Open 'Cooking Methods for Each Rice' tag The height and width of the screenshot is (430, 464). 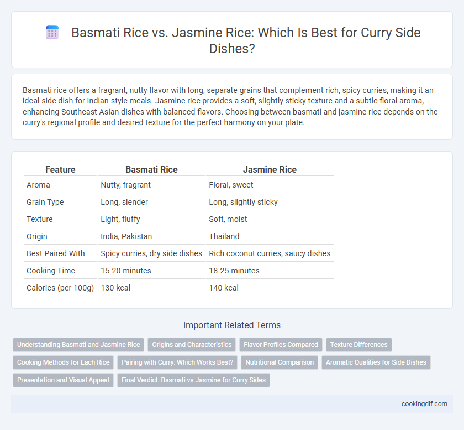[x=64, y=362]
